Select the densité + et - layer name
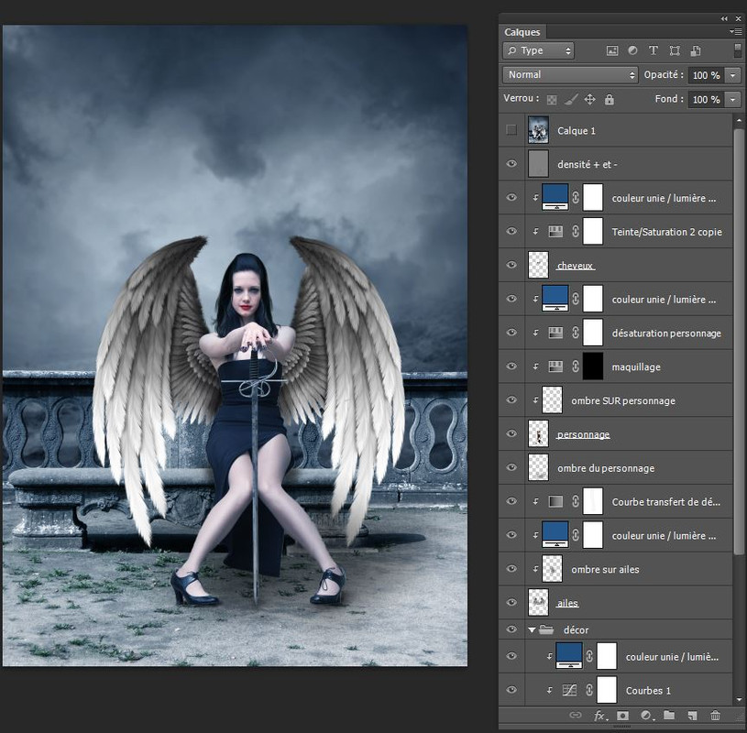This screenshot has height=733, width=747. coord(587,164)
